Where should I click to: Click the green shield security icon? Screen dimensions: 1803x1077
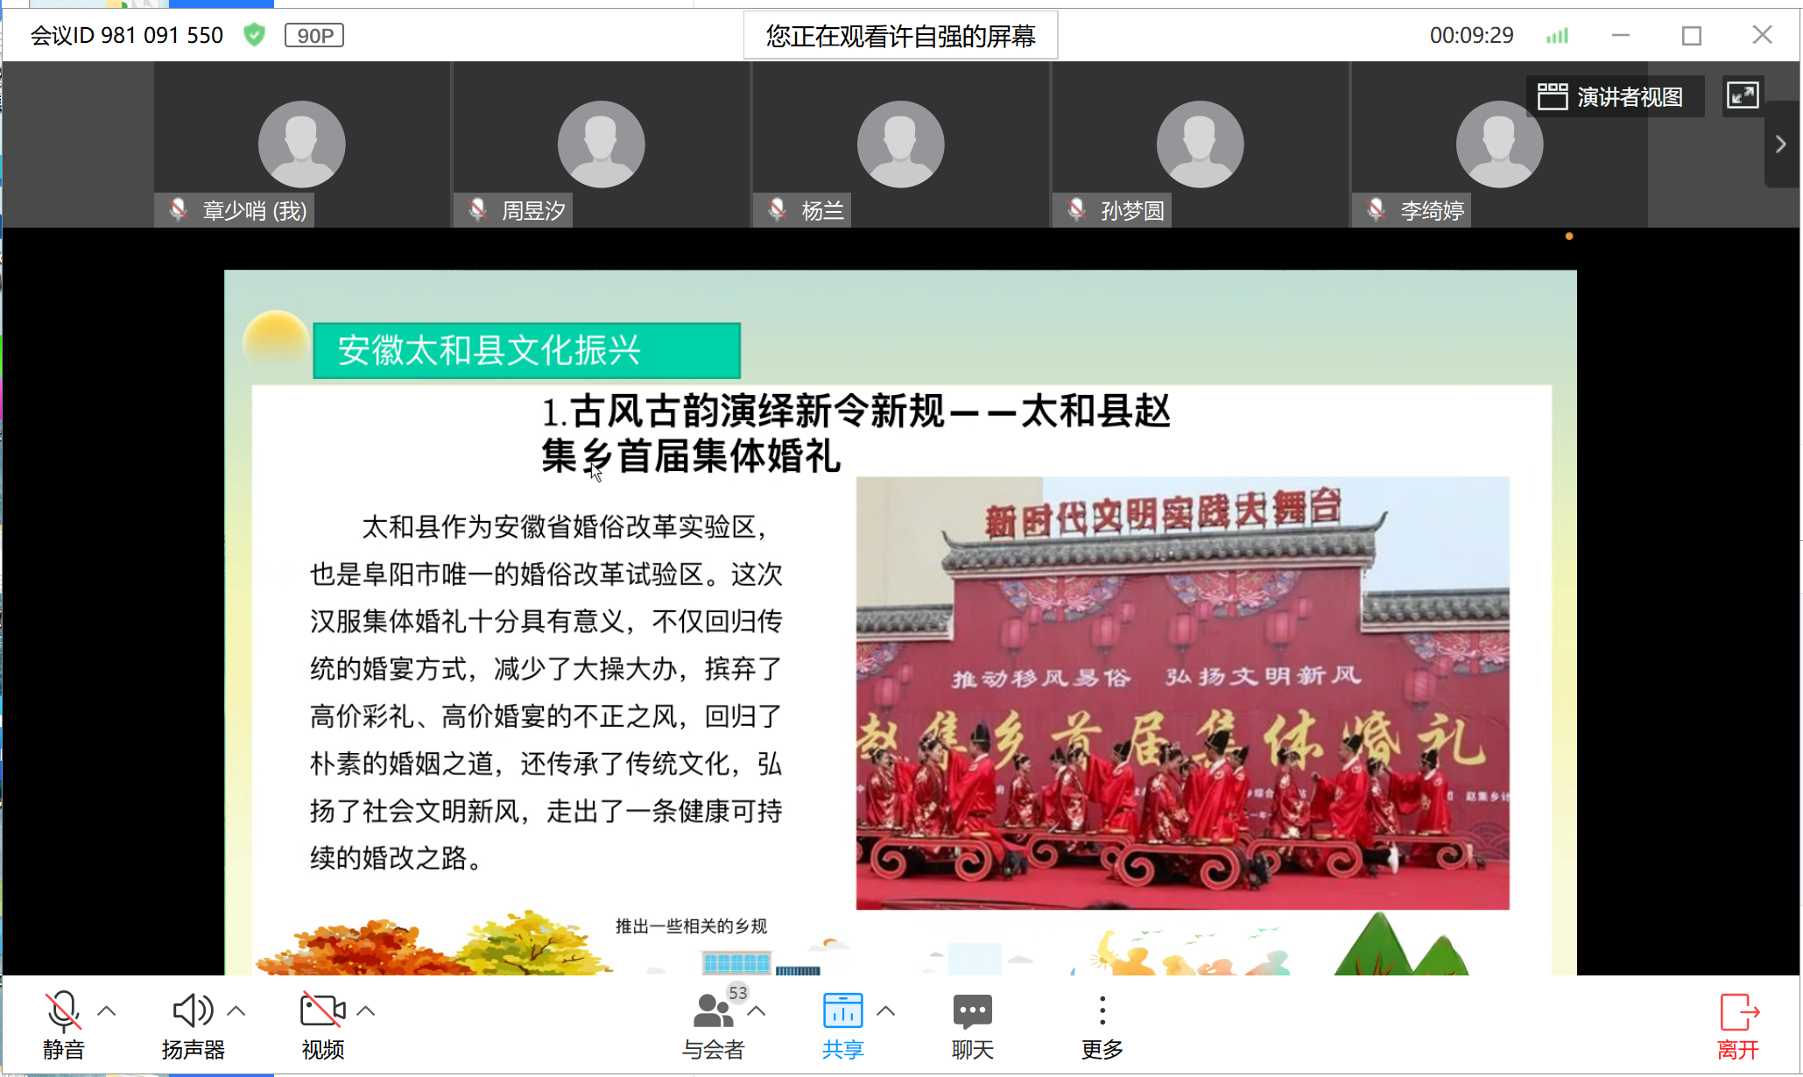pyautogui.click(x=254, y=35)
